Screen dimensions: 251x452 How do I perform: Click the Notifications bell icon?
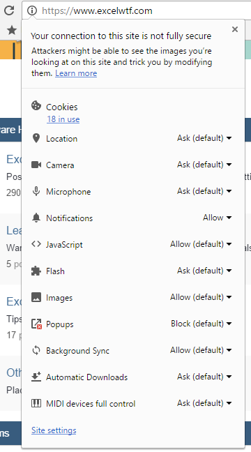[x=36, y=218]
